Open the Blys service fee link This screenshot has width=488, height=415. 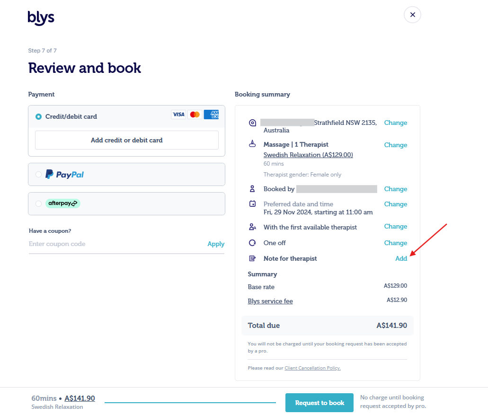270,301
